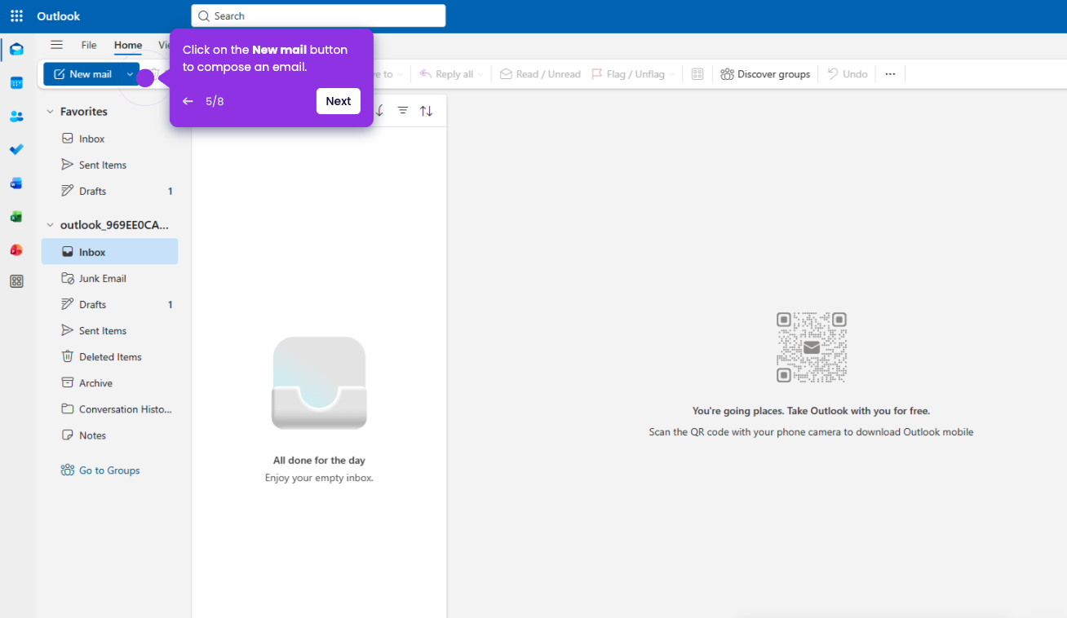Click the Undo toolbar button

(x=848, y=74)
